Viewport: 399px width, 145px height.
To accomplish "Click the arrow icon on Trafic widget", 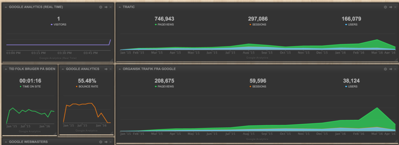I will point(390,7).
